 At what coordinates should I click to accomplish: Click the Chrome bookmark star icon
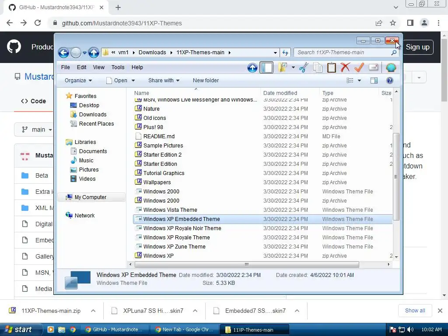[393, 23]
